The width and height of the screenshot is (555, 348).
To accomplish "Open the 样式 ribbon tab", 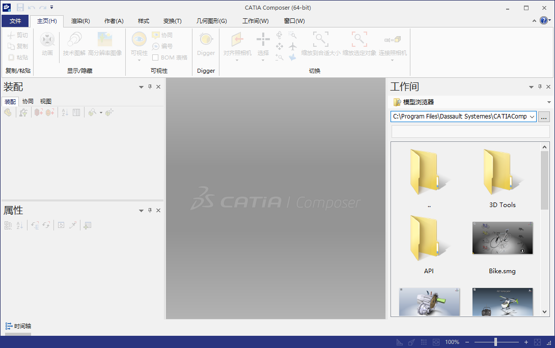I will [144, 21].
